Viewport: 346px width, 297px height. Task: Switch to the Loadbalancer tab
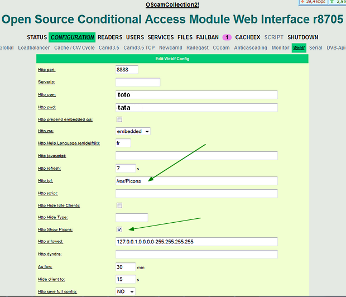[34, 48]
